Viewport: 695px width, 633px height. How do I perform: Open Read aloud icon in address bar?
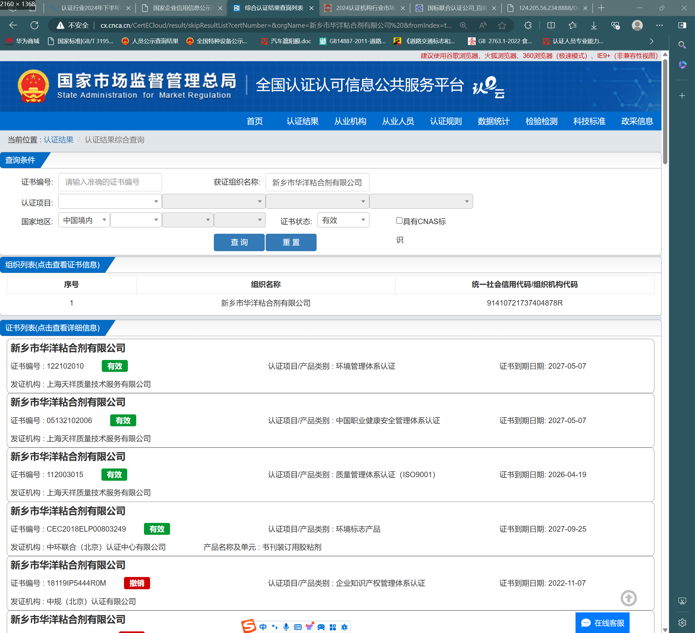(x=483, y=25)
